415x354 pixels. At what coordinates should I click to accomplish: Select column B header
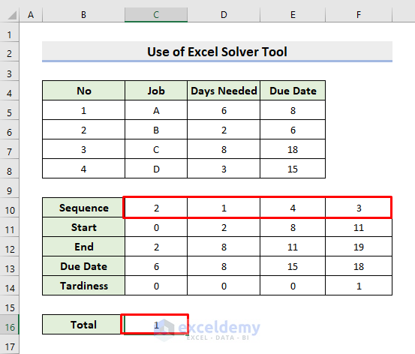click(x=83, y=15)
